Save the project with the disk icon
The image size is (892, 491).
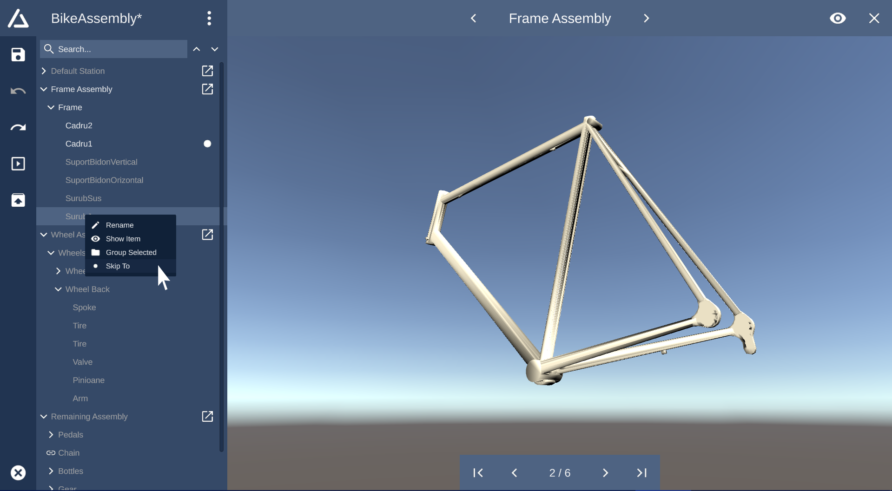18,55
